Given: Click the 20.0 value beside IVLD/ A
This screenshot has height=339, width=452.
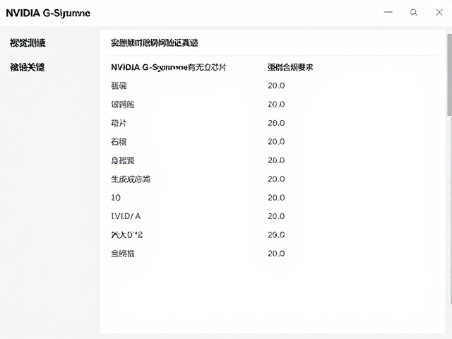Looking at the screenshot, I should [x=276, y=216].
